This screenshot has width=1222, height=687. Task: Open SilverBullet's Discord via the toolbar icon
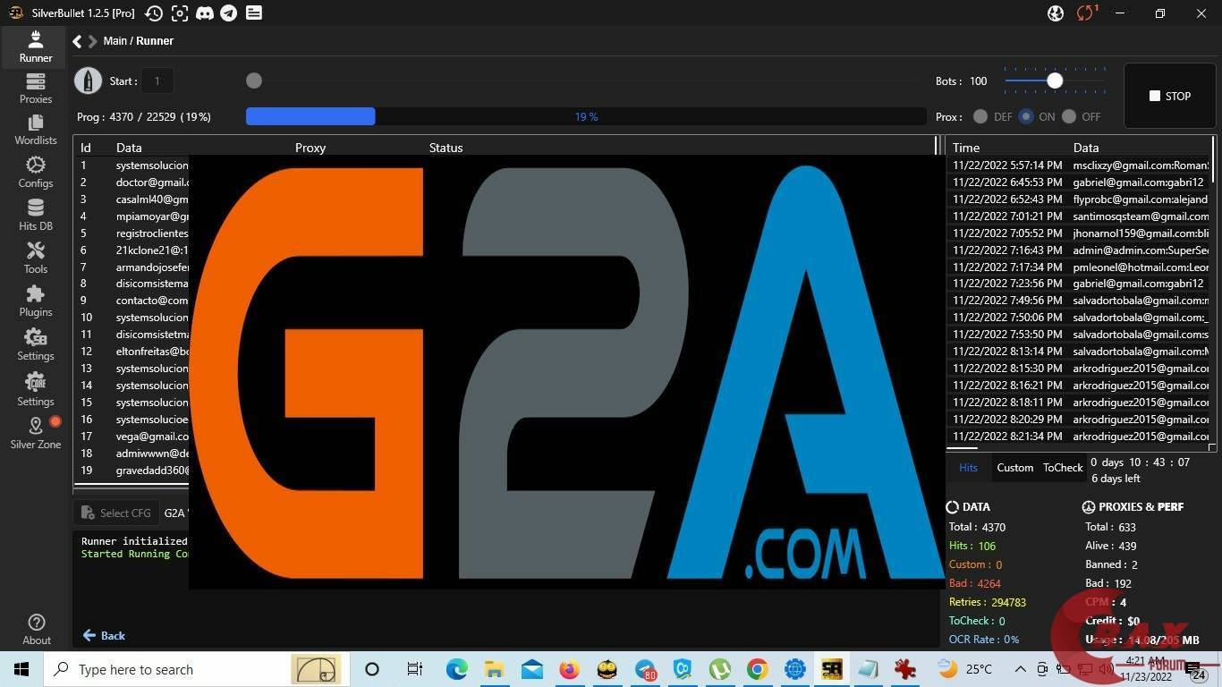[205, 13]
